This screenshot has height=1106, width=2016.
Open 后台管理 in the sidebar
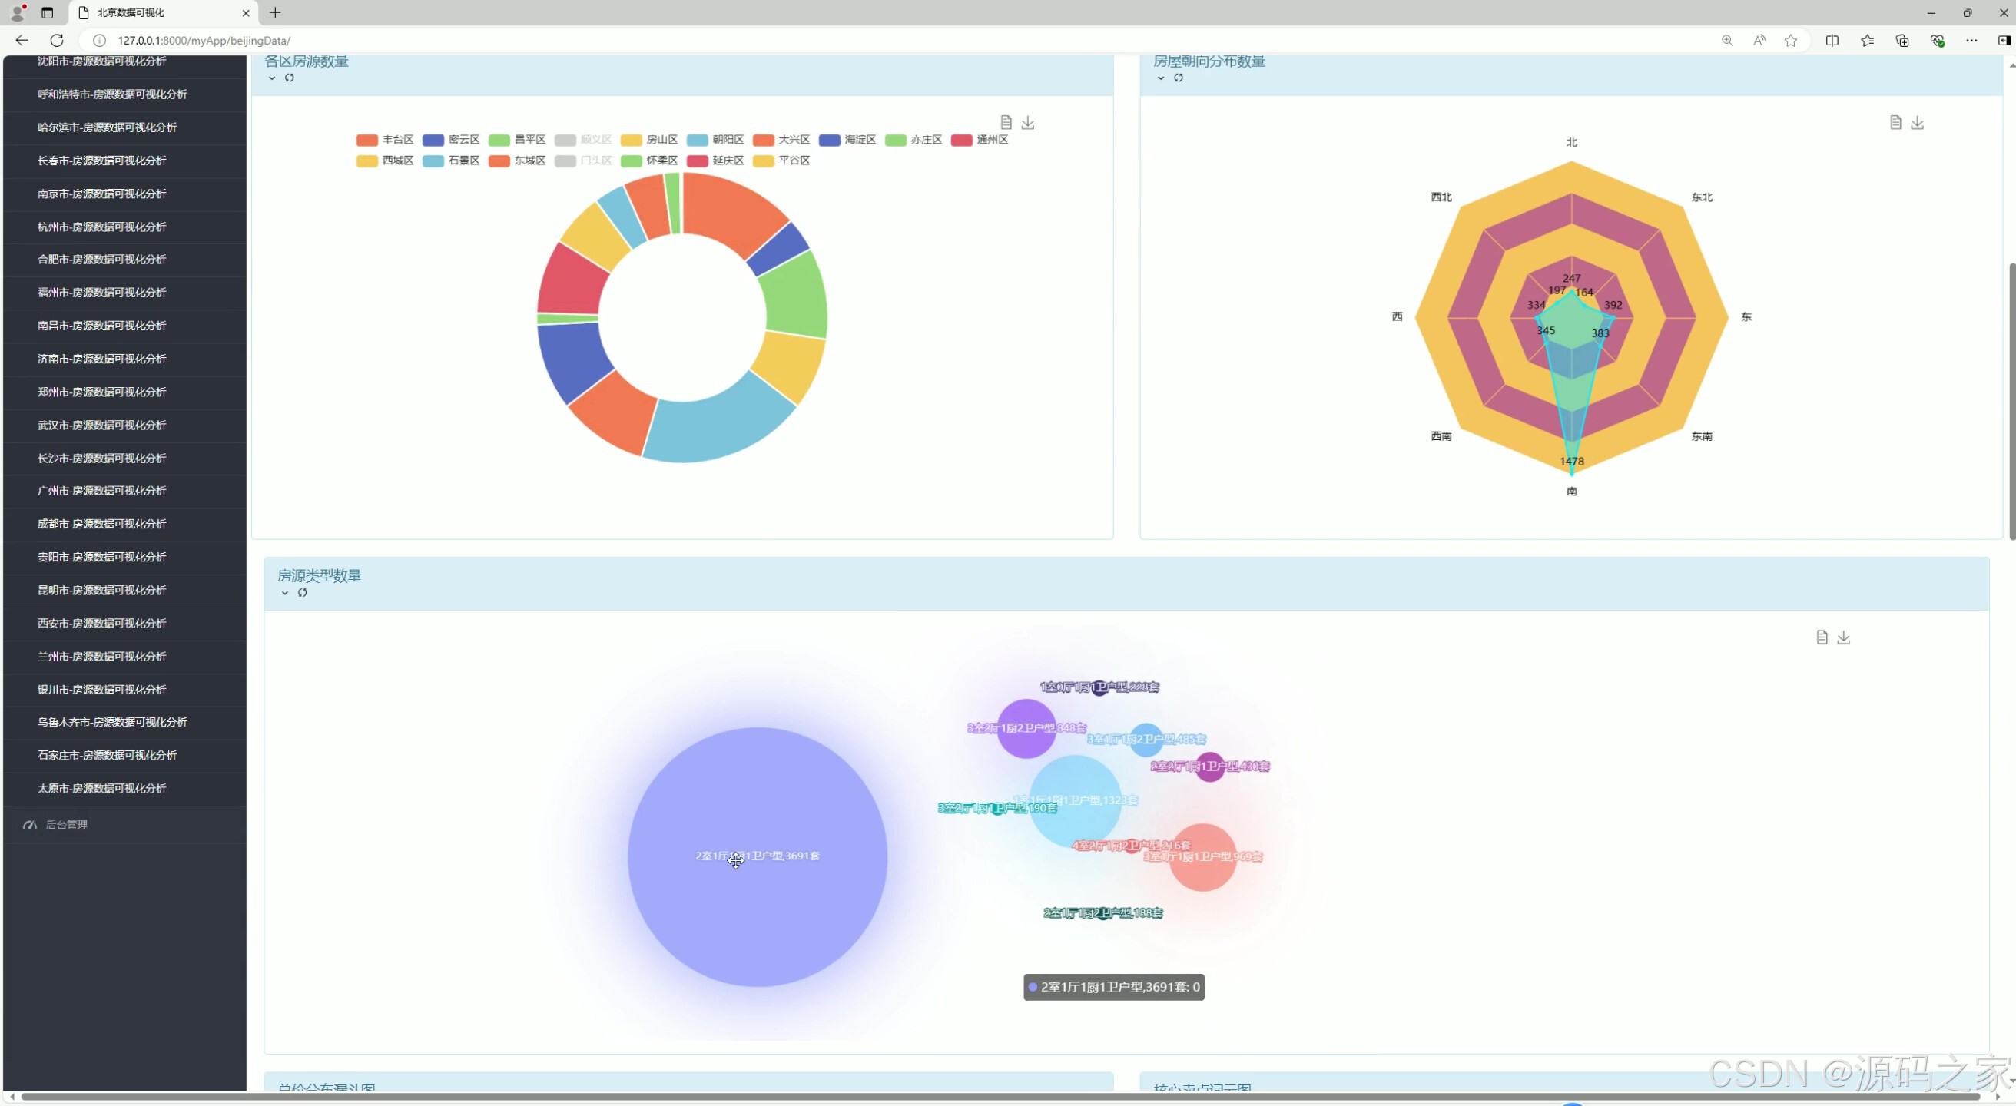coord(67,824)
